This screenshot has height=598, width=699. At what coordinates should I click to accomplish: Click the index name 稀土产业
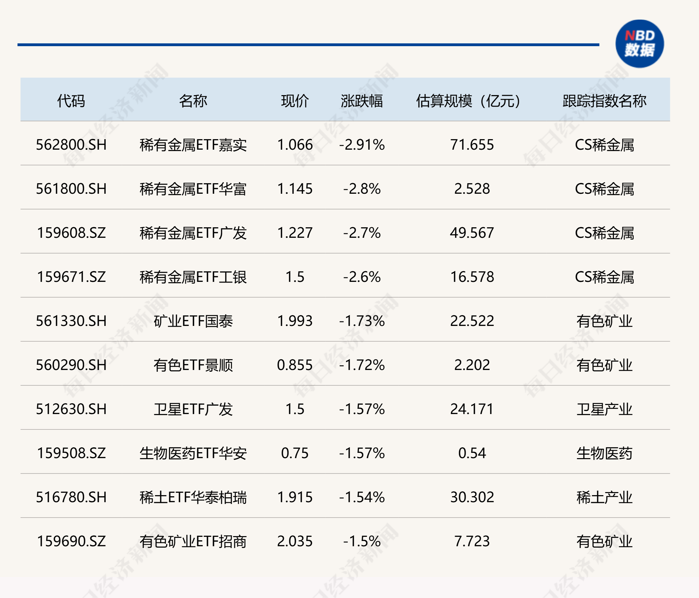tap(604, 497)
